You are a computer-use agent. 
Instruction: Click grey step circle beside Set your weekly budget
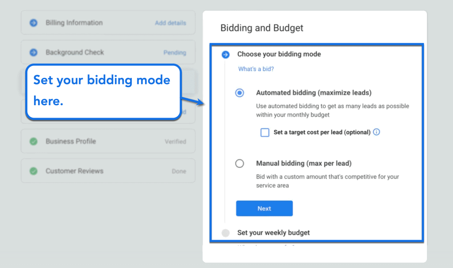click(226, 233)
